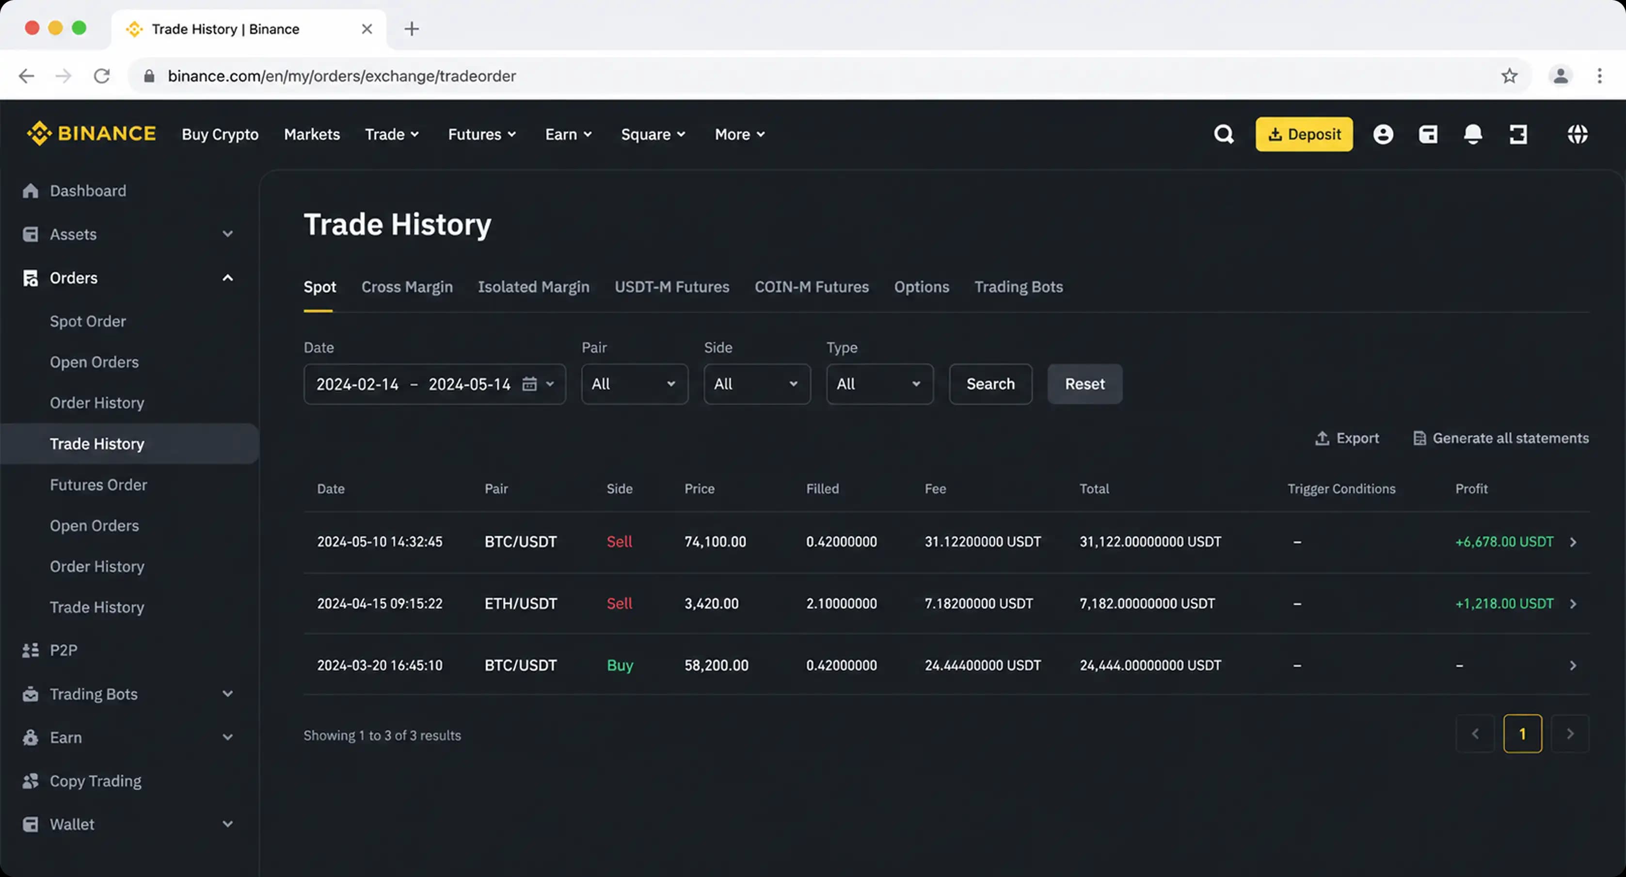Click the Search button
Screen dimensions: 1626x877
(990, 384)
